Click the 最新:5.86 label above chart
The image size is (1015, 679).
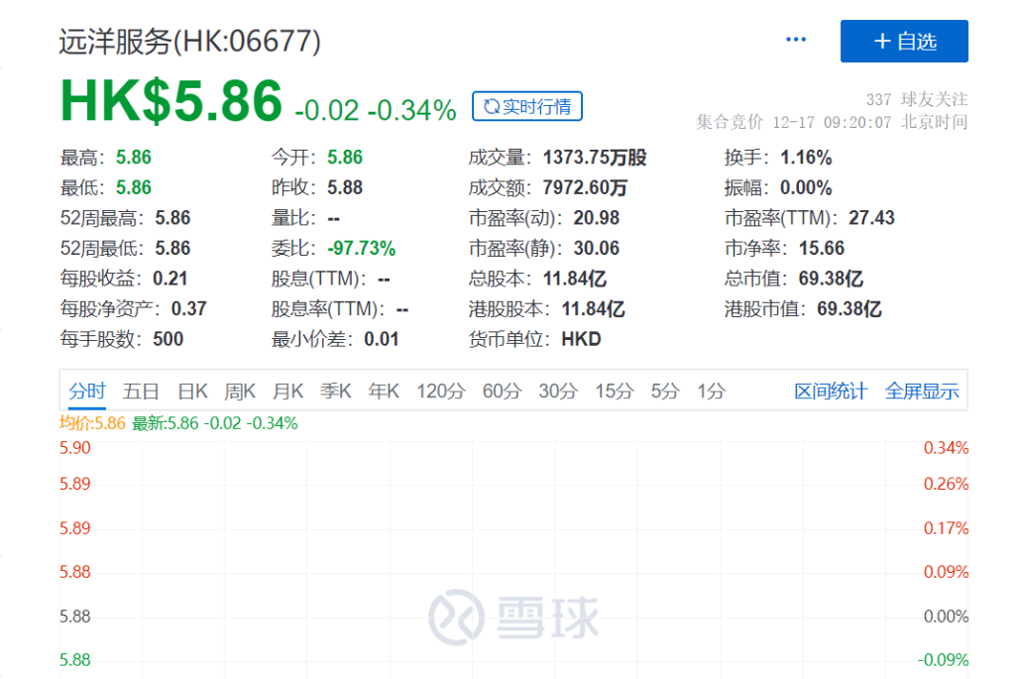pos(166,423)
